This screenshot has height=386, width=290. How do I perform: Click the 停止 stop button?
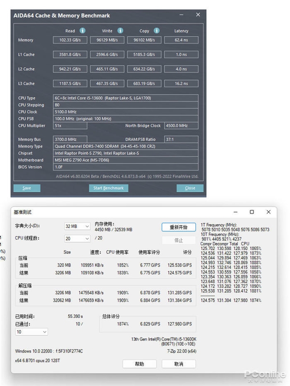tap(179, 240)
